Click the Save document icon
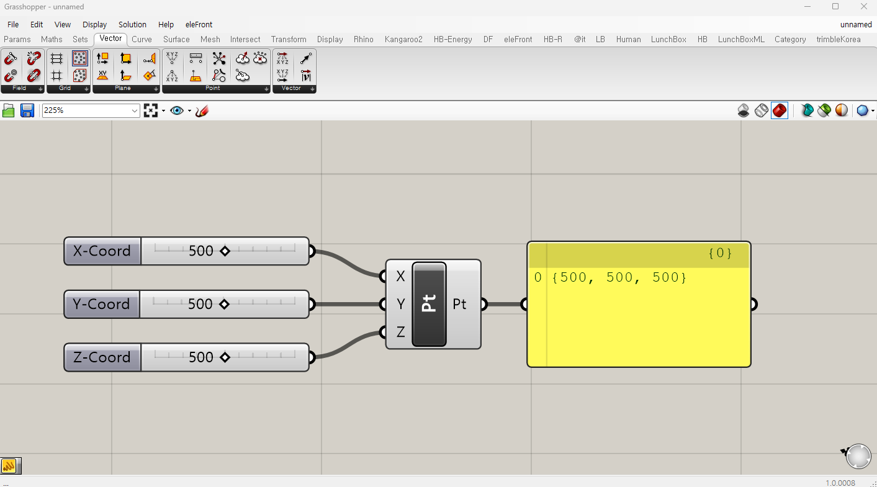This screenshot has width=877, height=487. coord(27,110)
